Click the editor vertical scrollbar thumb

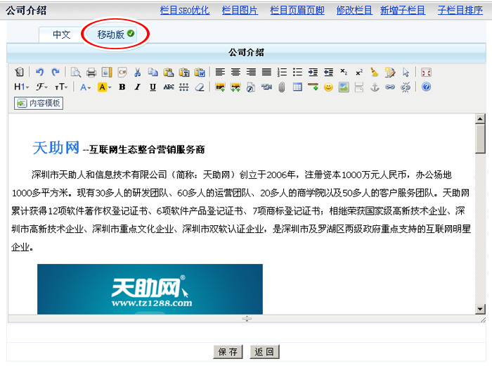pos(480,139)
